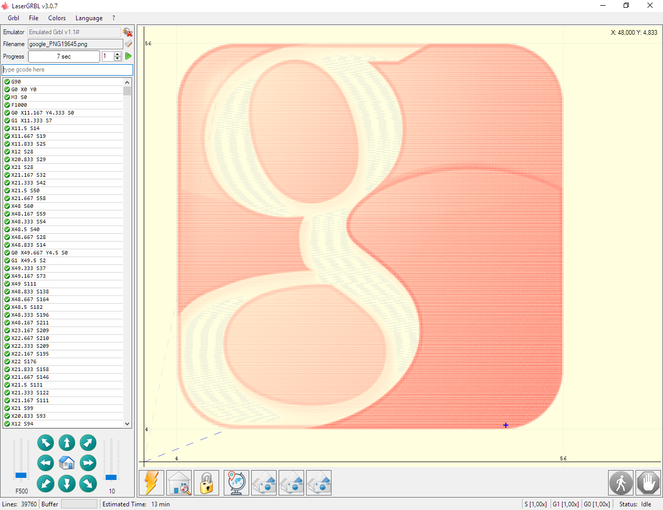Decrease repeat count with the down spinner

click(118, 59)
